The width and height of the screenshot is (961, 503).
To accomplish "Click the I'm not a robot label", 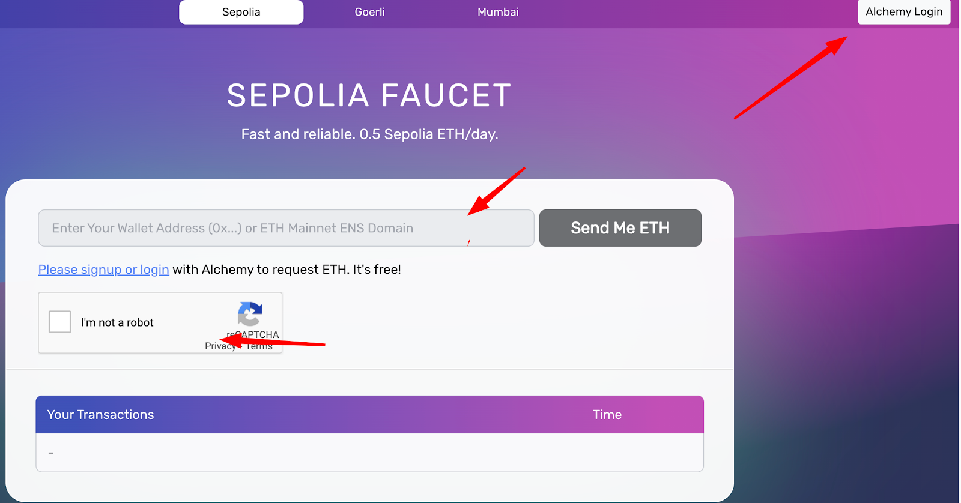I will (117, 322).
